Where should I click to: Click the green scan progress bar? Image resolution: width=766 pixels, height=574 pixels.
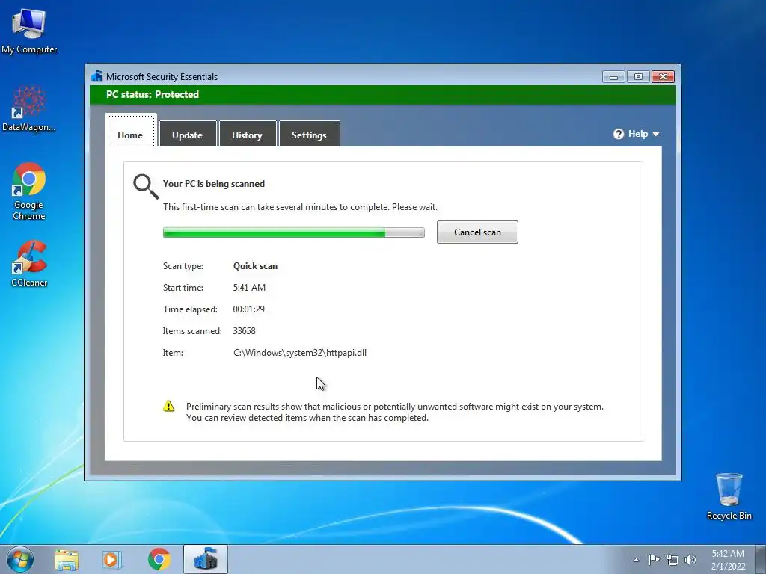(293, 233)
